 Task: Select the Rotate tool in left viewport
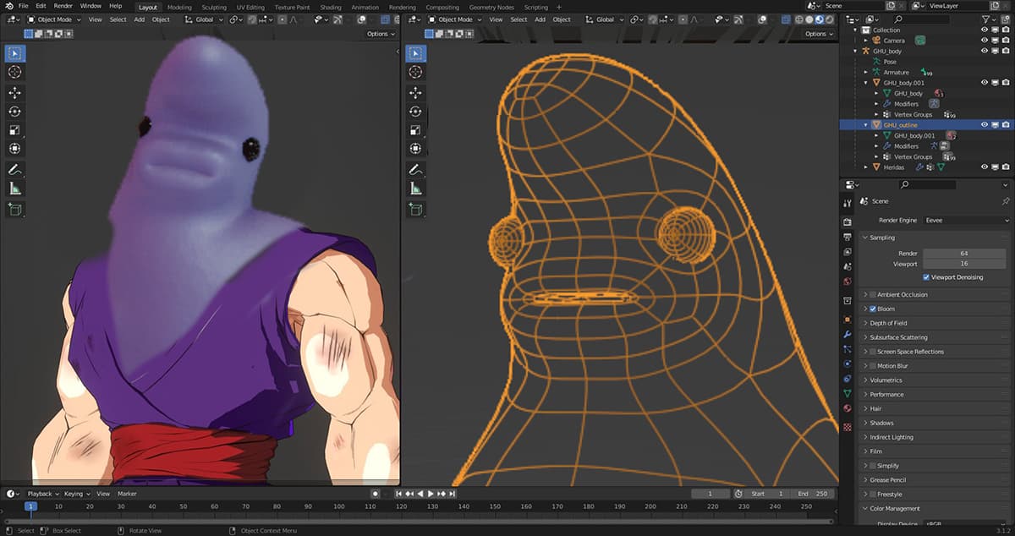coord(15,112)
